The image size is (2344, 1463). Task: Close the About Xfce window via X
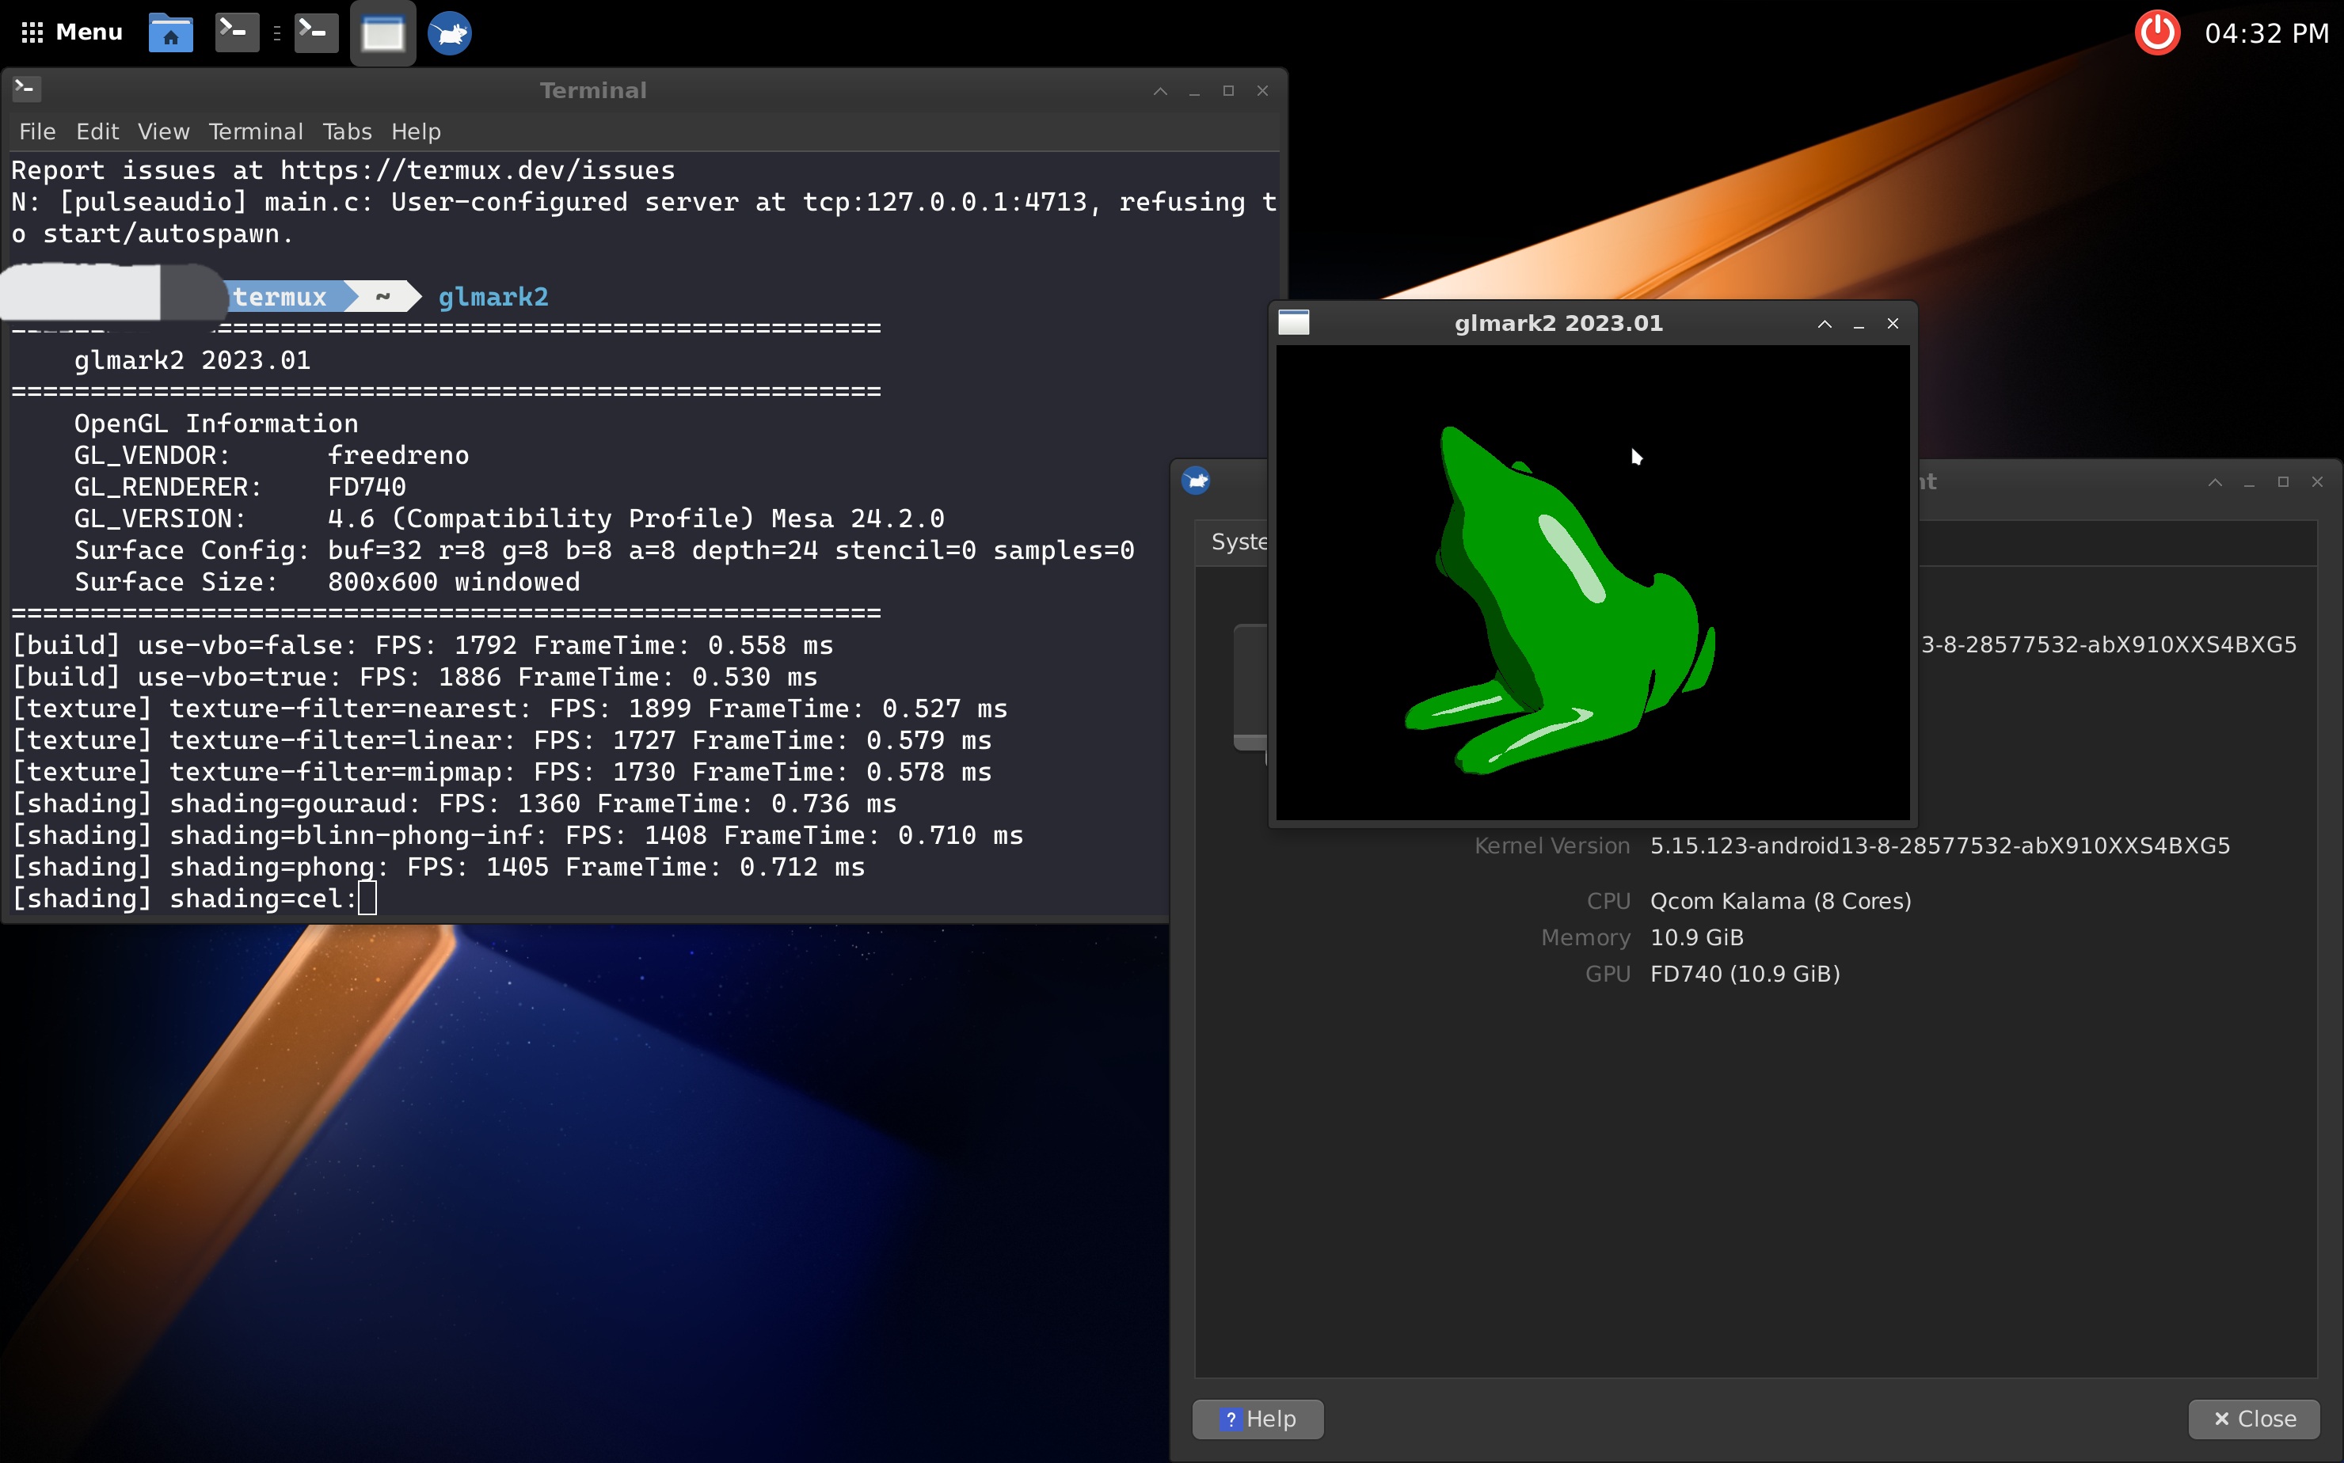pos(2317,482)
